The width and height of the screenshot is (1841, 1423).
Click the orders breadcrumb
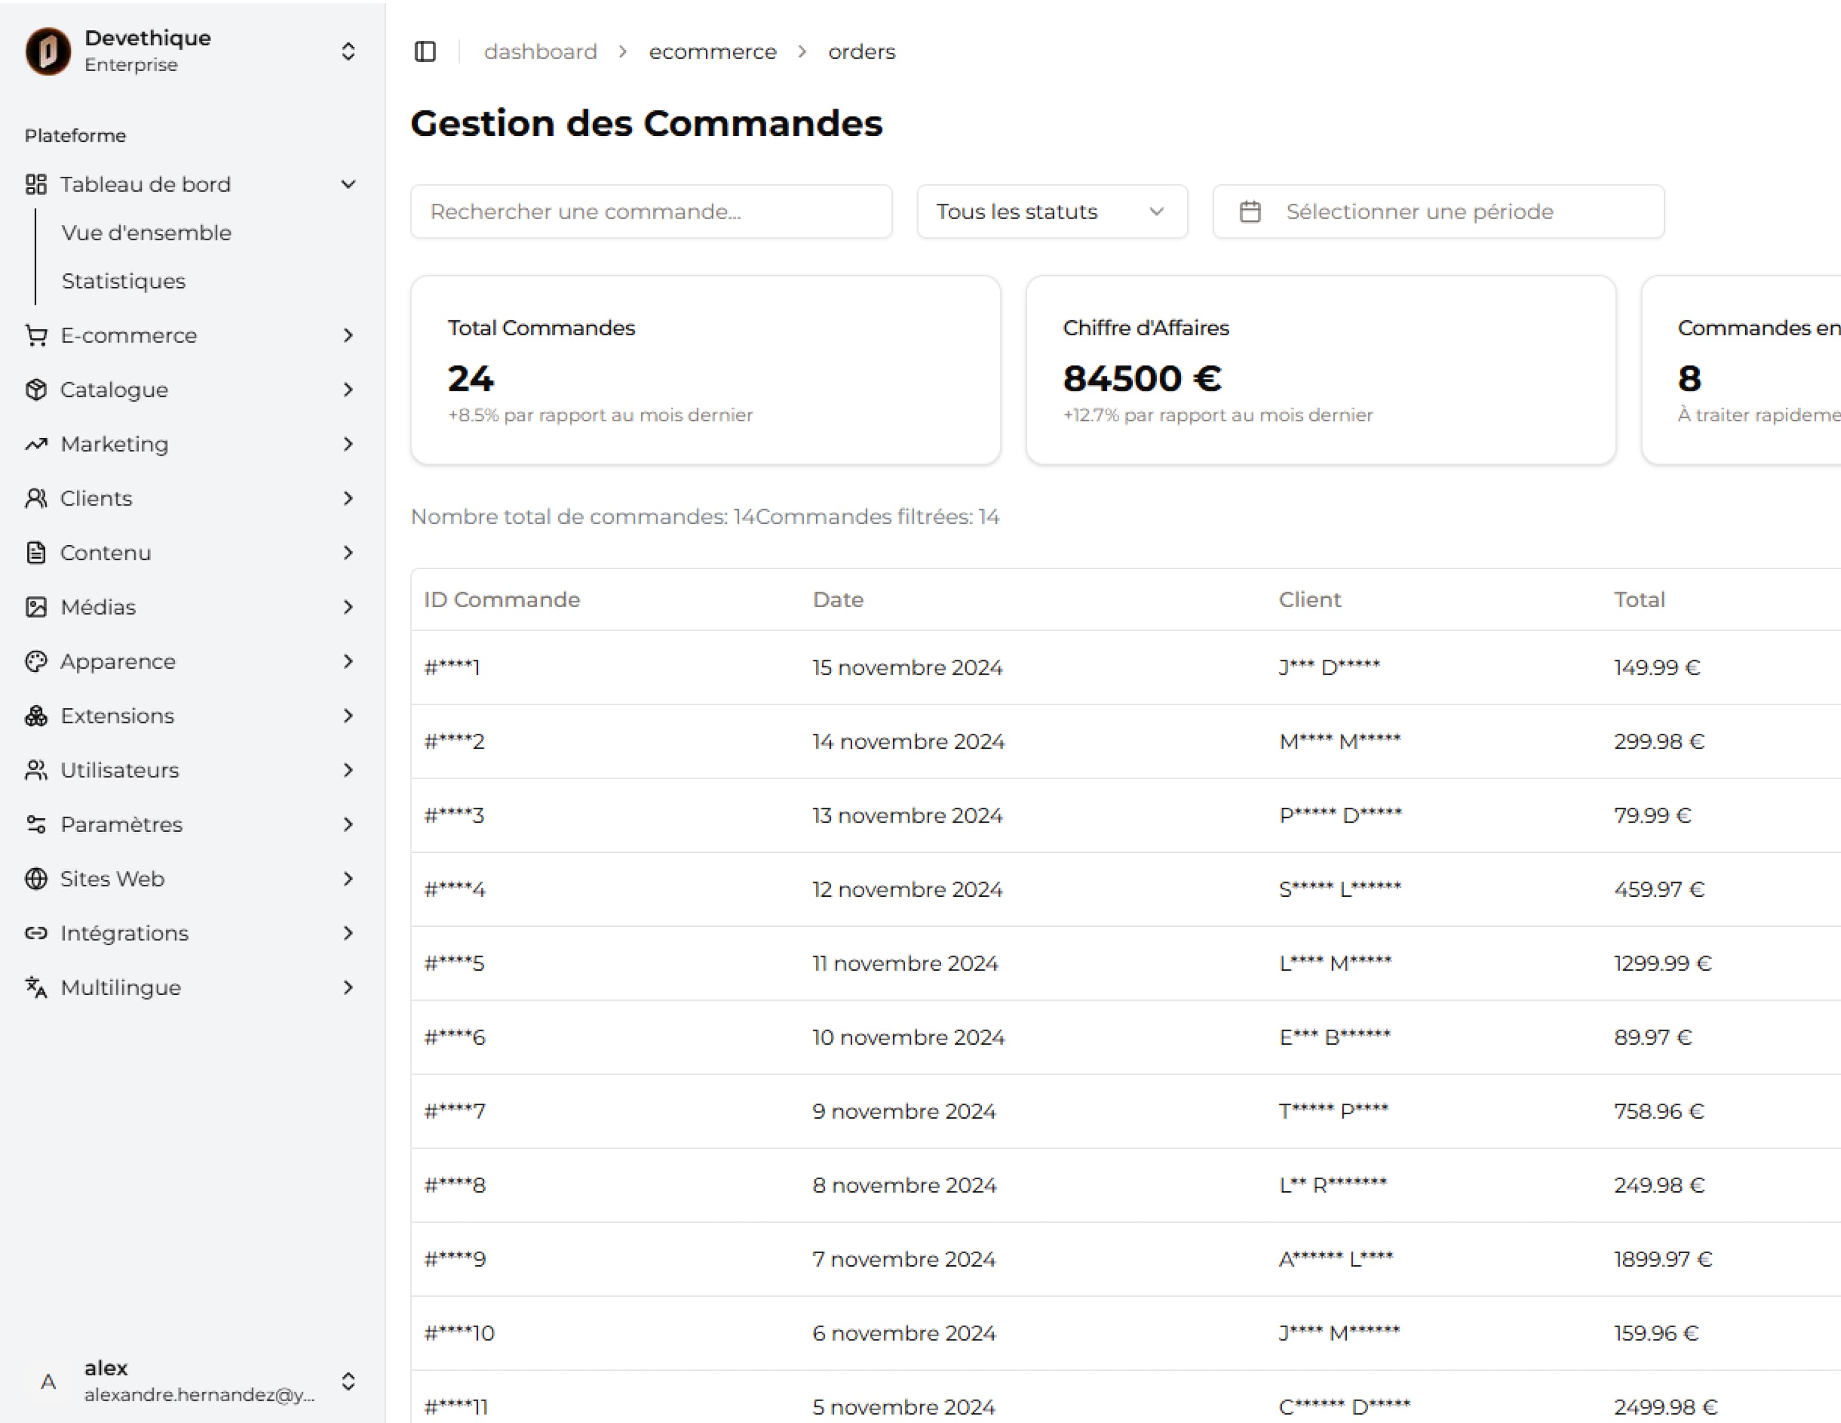point(861,52)
